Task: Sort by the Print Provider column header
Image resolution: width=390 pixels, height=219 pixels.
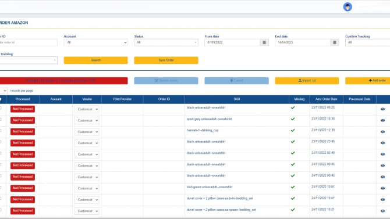Action: coord(122,99)
